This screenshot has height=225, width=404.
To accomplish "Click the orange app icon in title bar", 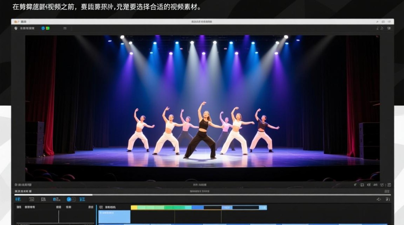I will (x=17, y=22).
